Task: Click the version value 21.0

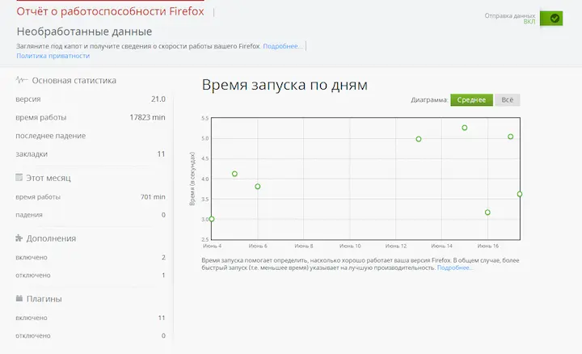Action: [158, 99]
